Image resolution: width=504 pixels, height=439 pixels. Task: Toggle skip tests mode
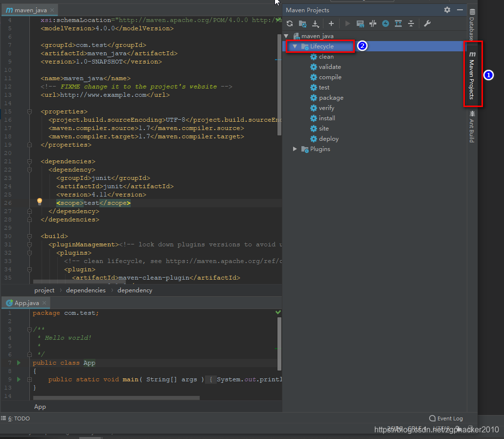click(386, 23)
